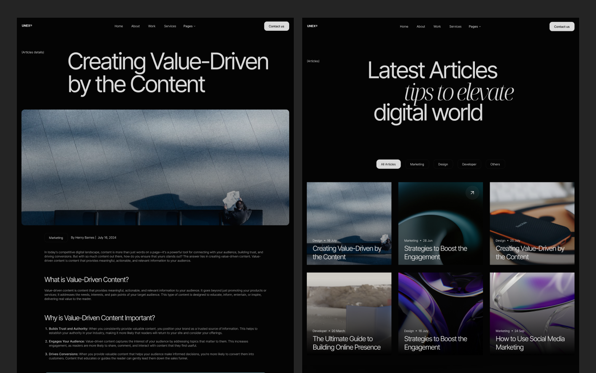Viewport: 596px width, 373px height.
Task: Open About link in left navigation
Action: coord(135,26)
